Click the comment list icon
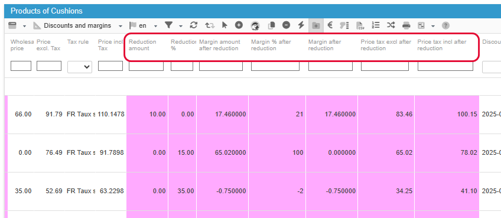Image resolution: width=501 pixels, height=218 pixels. 344,25
